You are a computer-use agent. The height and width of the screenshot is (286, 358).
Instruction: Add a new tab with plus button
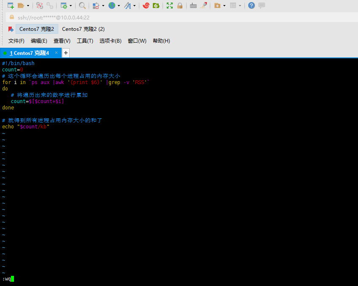click(66, 53)
